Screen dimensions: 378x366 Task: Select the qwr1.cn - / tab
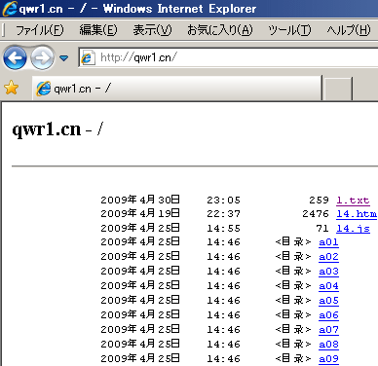point(177,89)
